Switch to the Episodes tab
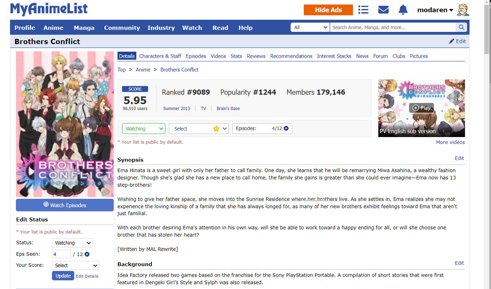 point(196,56)
